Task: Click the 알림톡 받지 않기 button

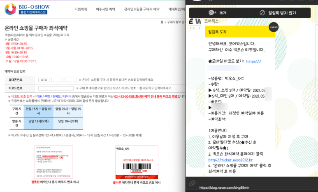Action: coord(280,13)
